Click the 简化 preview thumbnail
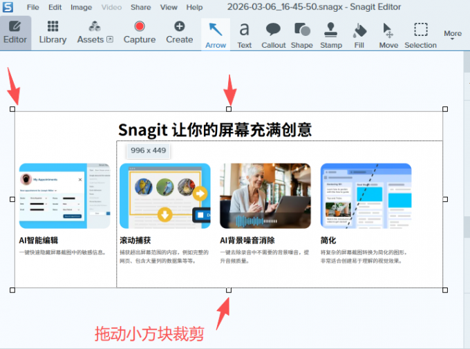 [366, 196]
